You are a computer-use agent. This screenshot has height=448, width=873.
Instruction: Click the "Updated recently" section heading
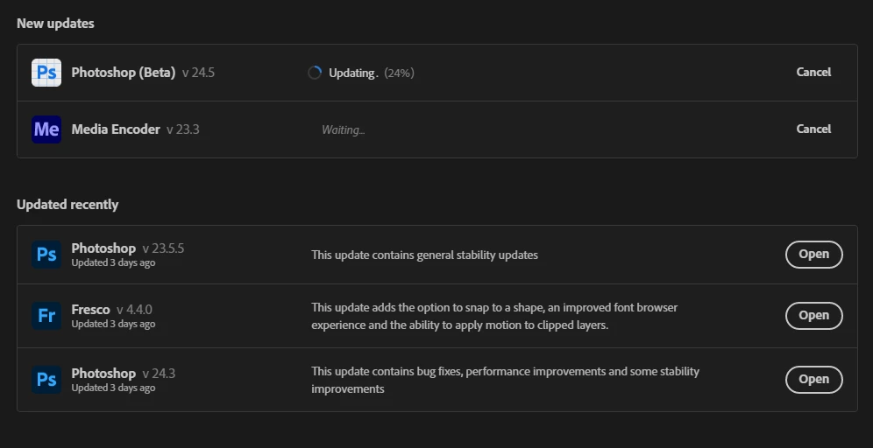(x=67, y=205)
